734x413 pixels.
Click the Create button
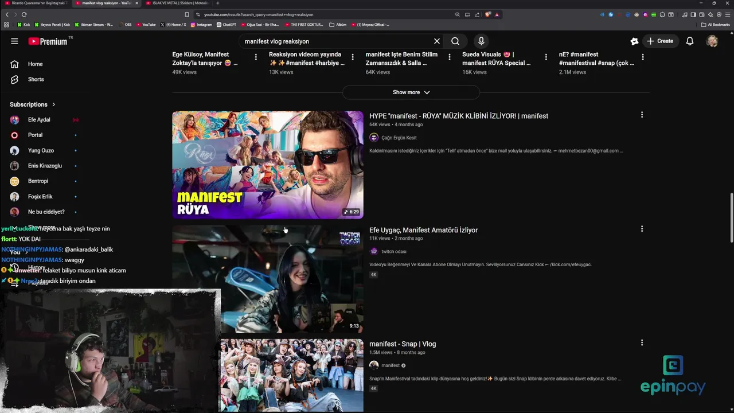(x=660, y=41)
